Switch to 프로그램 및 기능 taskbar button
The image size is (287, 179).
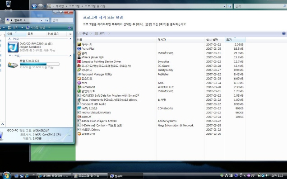point(90,176)
